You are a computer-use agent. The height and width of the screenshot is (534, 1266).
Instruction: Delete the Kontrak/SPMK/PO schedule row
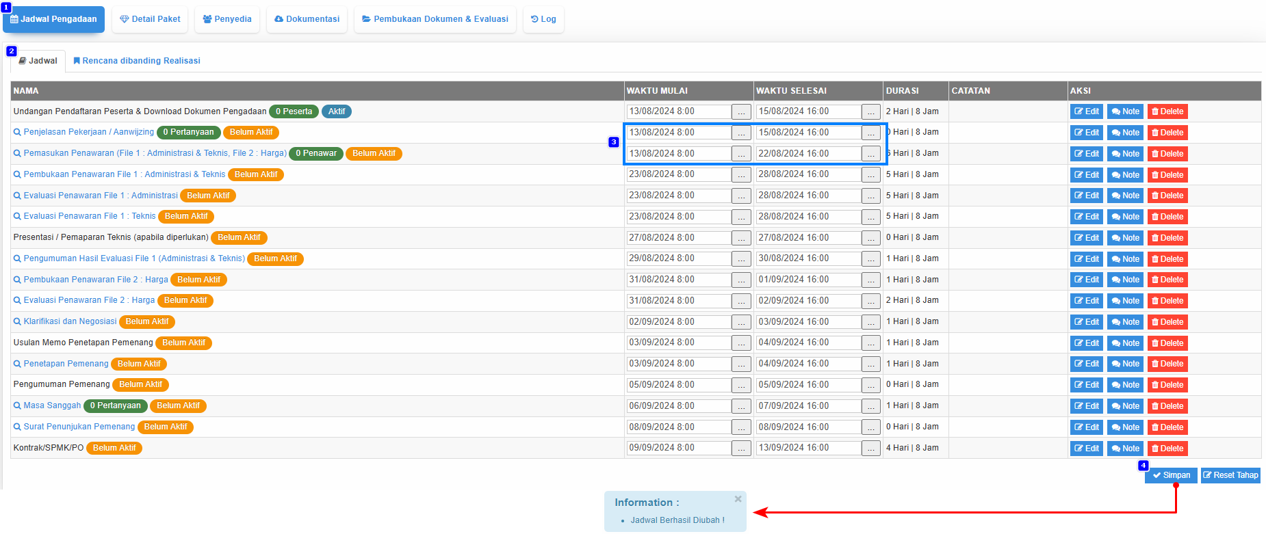point(1167,449)
